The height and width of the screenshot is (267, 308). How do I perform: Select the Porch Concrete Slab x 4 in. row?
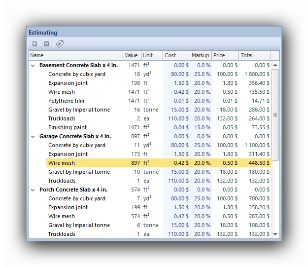[x=150, y=190]
